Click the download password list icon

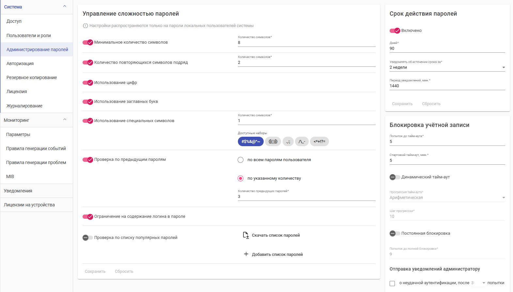click(x=246, y=235)
